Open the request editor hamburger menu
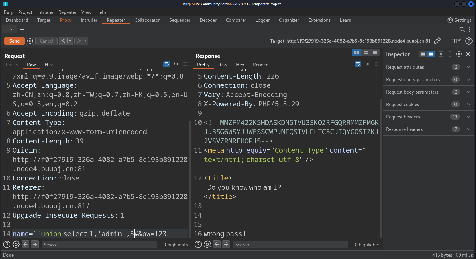The width and height of the screenshot is (476, 259). (x=185, y=64)
